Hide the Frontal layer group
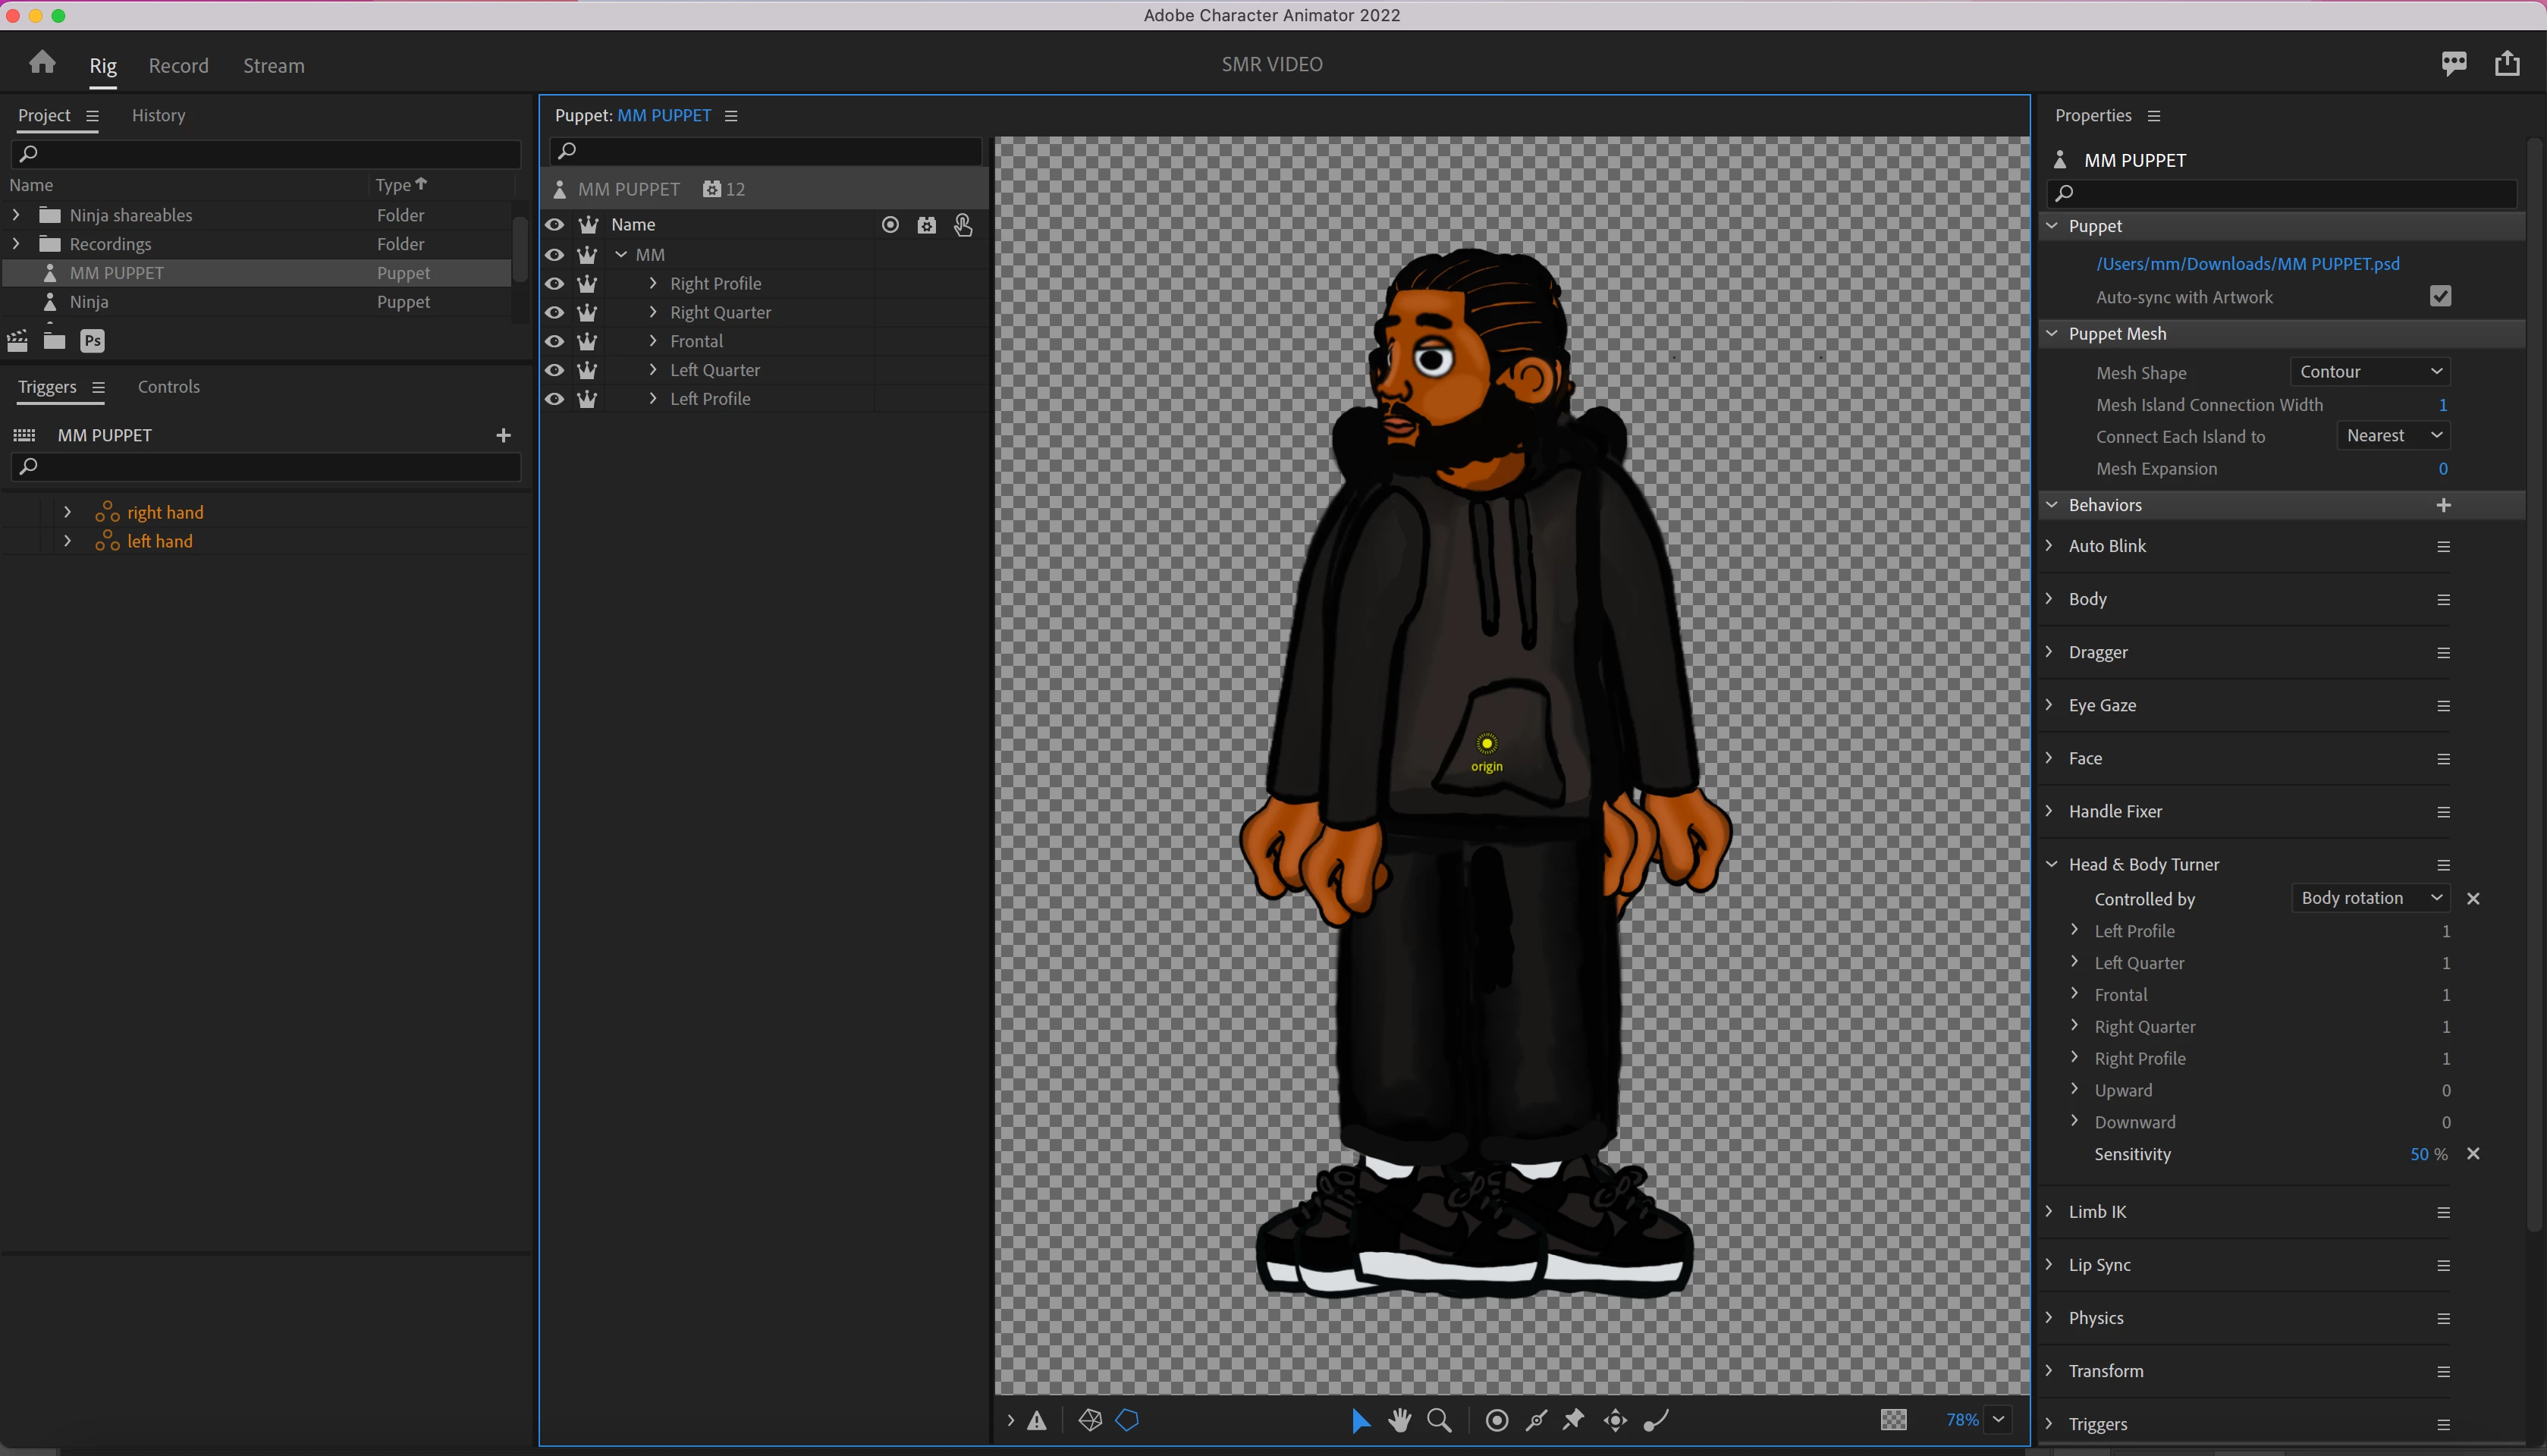2547x1456 pixels. (x=554, y=342)
